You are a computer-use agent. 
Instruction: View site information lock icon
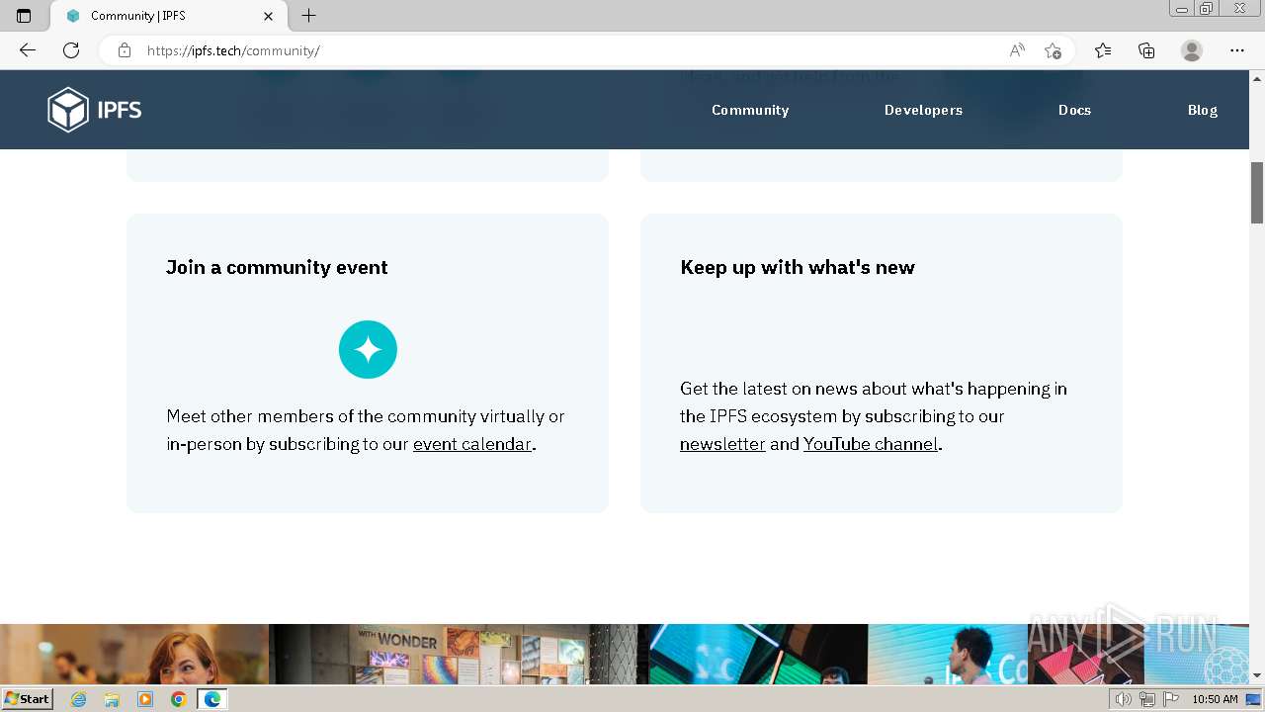point(125,50)
